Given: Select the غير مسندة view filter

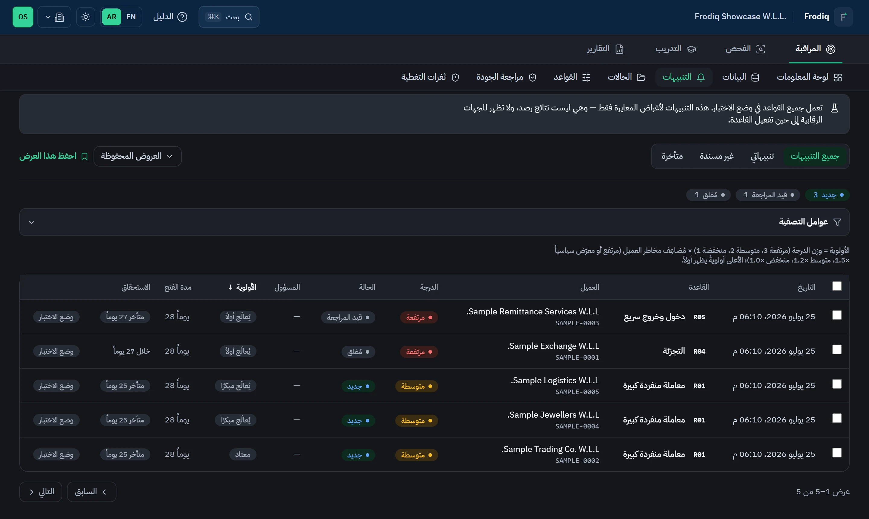Looking at the screenshot, I should pos(717,156).
